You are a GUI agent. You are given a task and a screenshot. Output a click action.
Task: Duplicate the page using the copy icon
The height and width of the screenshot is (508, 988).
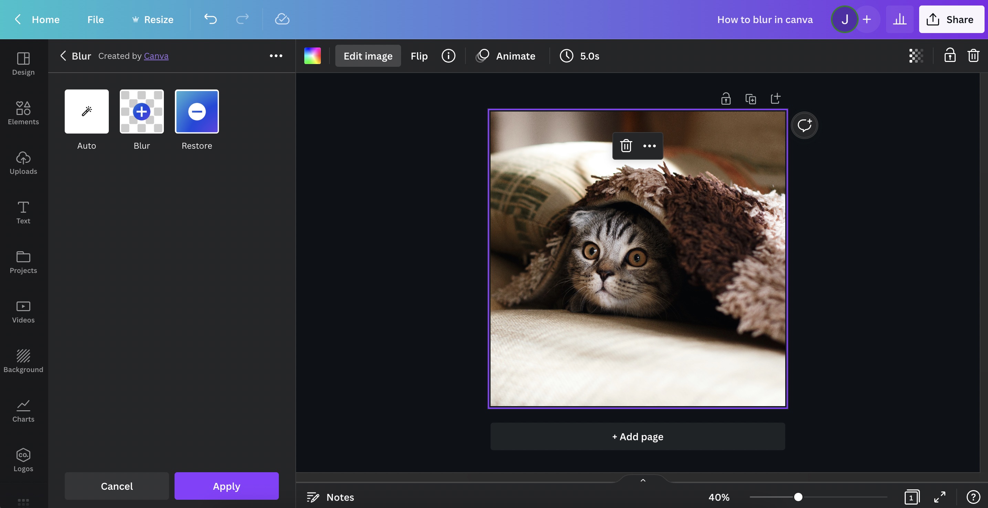[x=751, y=98]
